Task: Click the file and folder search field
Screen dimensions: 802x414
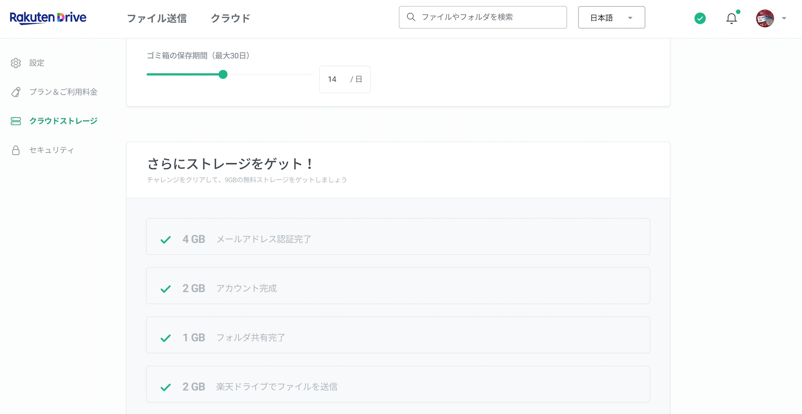Action: pyautogui.click(x=483, y=18)
